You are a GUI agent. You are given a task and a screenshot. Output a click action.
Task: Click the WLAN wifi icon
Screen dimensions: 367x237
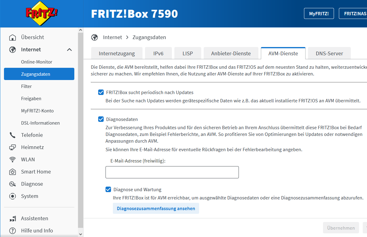(13, 160)
